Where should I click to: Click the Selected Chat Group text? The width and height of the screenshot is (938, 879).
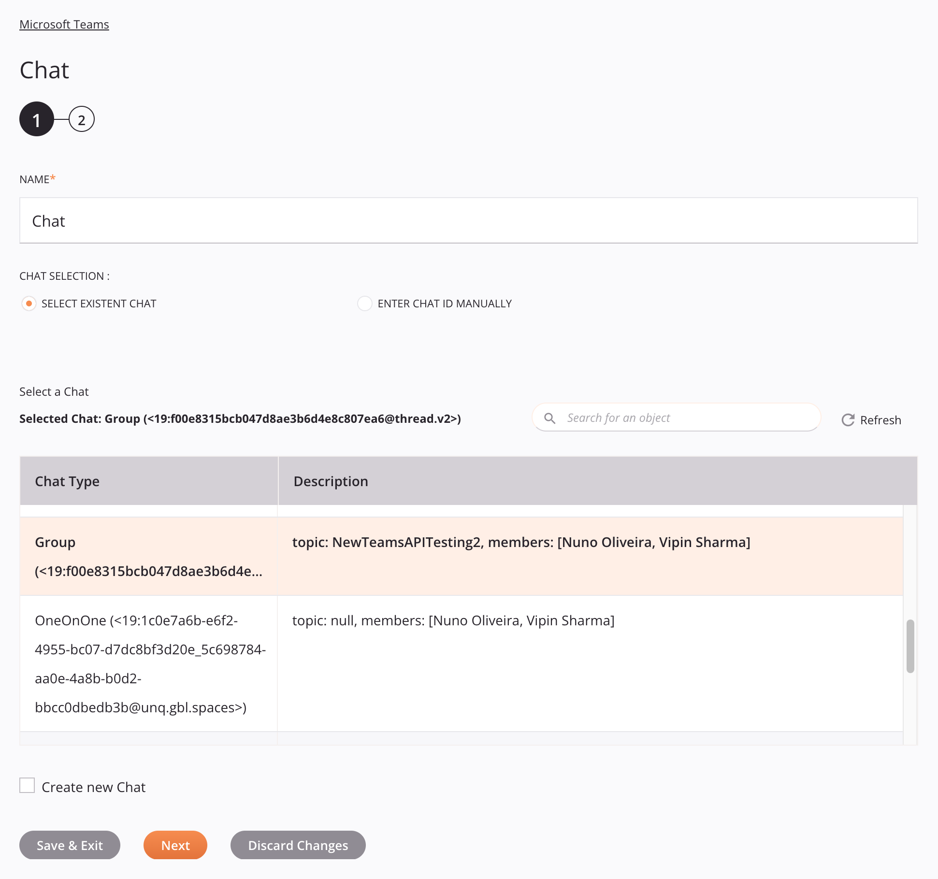point(240,418)
